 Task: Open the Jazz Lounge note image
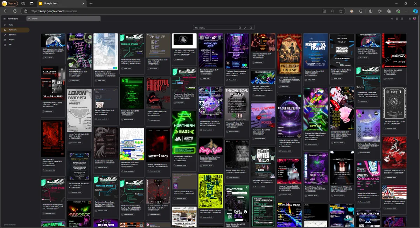coord(79,167)
